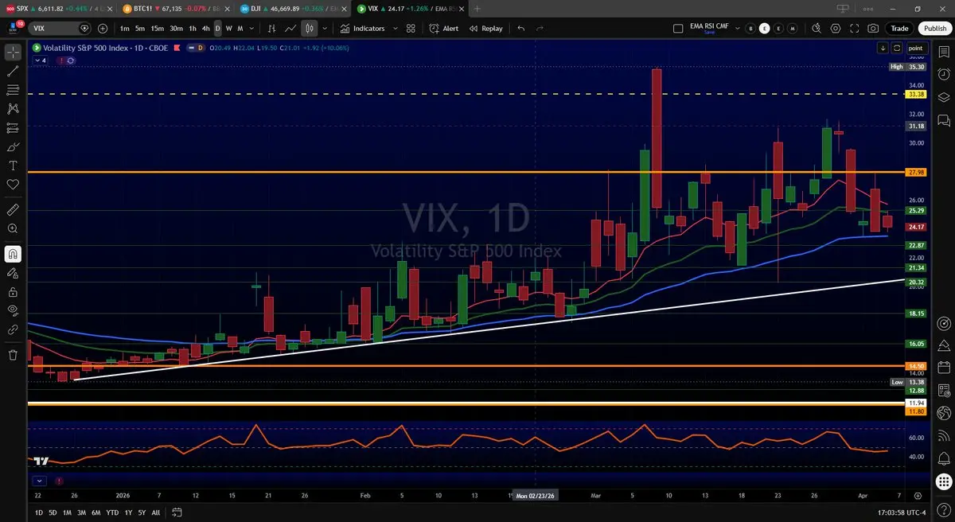Open the heart icons tool
Viewport: 955px width, 522px height.
point(13,184)
